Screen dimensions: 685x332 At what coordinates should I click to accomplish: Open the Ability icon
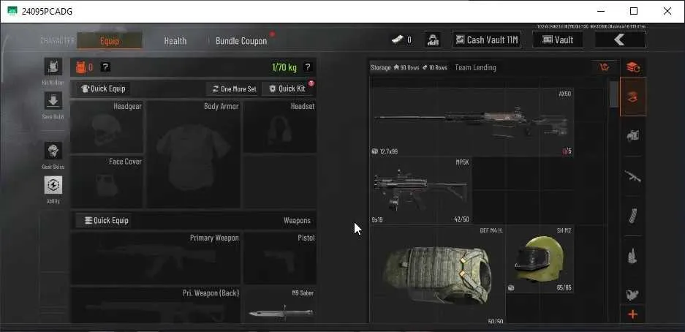(53, 185)
